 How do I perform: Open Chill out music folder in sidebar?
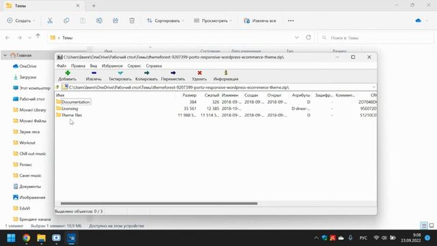29,154
